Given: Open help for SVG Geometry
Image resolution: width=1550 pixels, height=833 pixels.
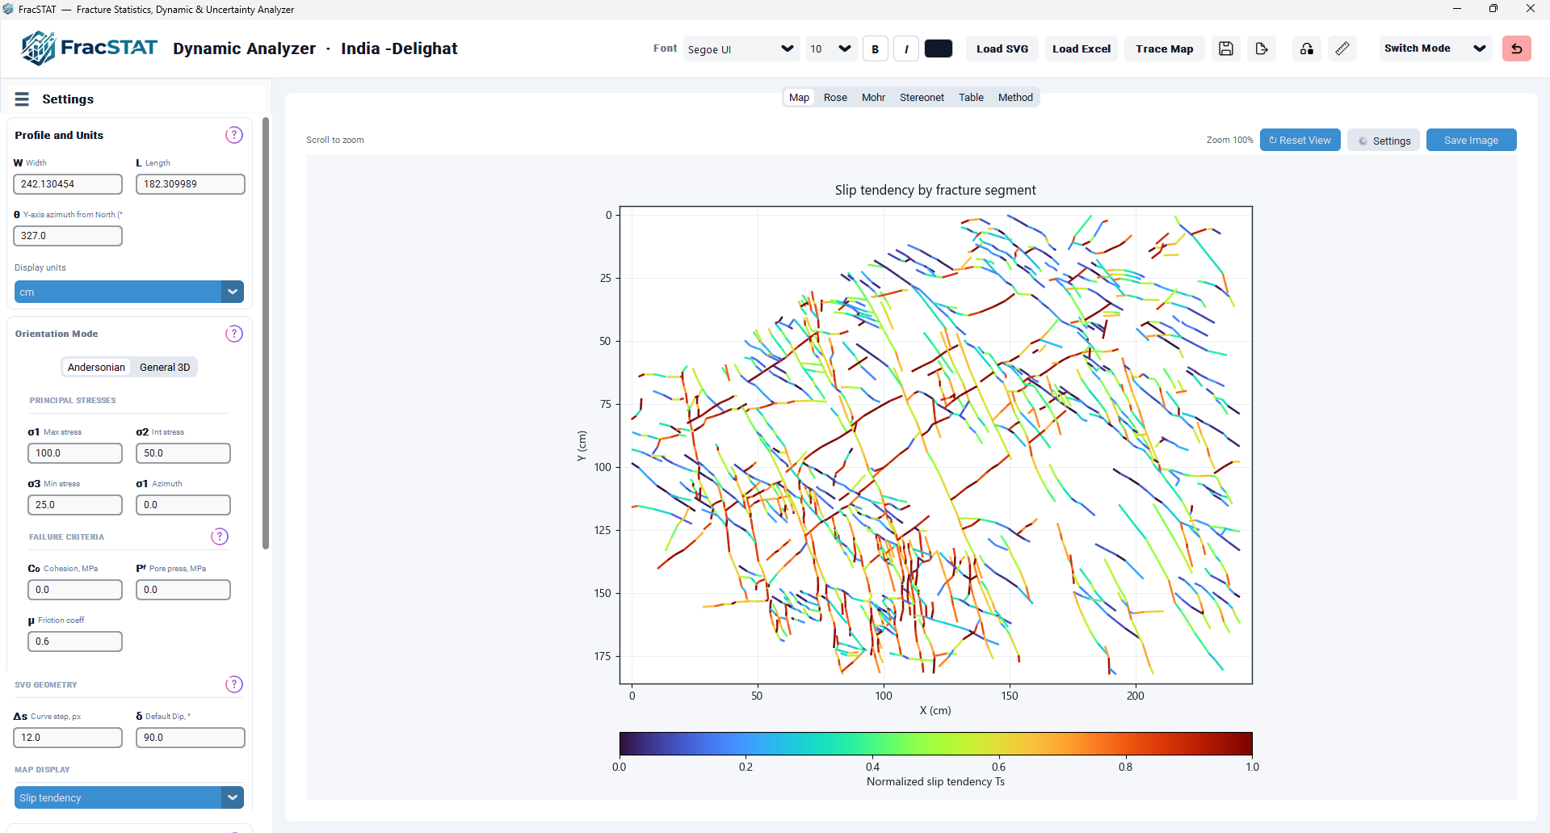Looking at the screenshot, I should coord(234,684).
